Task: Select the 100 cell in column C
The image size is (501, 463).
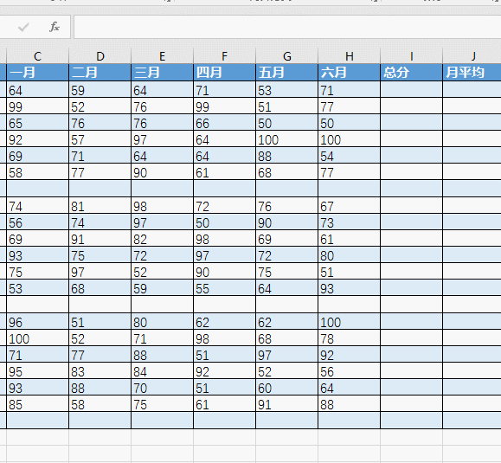Action: (x=38, y=338)
